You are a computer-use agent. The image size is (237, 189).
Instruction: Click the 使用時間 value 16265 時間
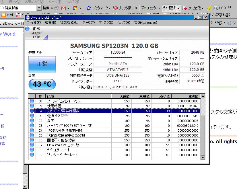click(192, 81)
